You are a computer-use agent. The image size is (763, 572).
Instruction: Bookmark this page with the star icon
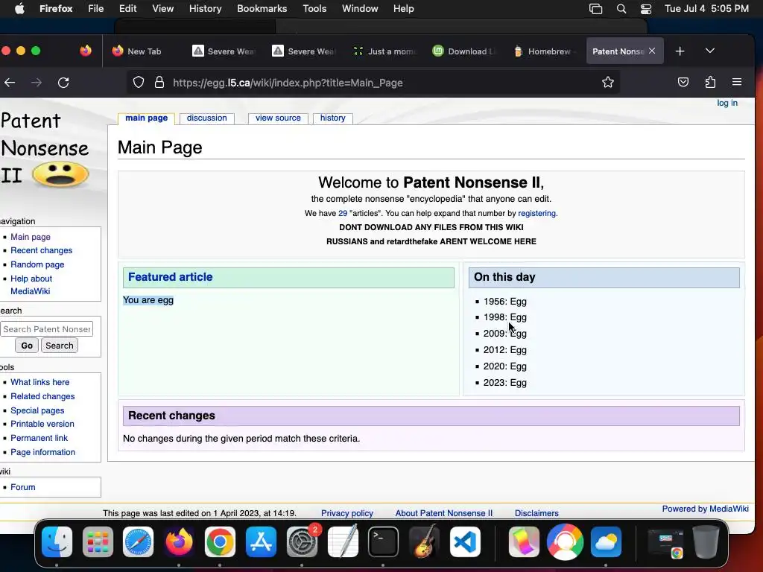pos(608,82)
